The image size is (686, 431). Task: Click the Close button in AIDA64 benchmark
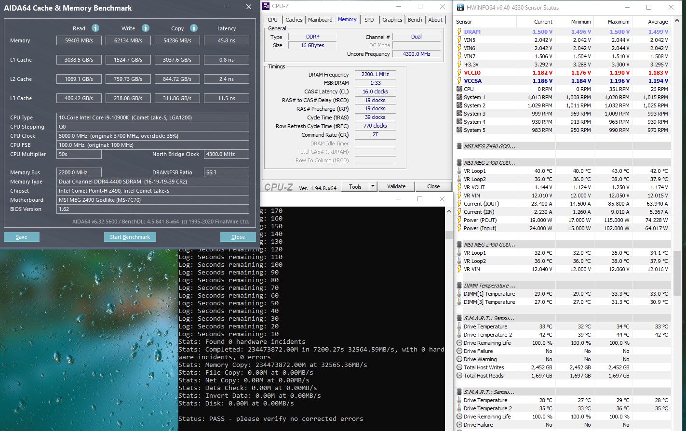tap(238, 237)
